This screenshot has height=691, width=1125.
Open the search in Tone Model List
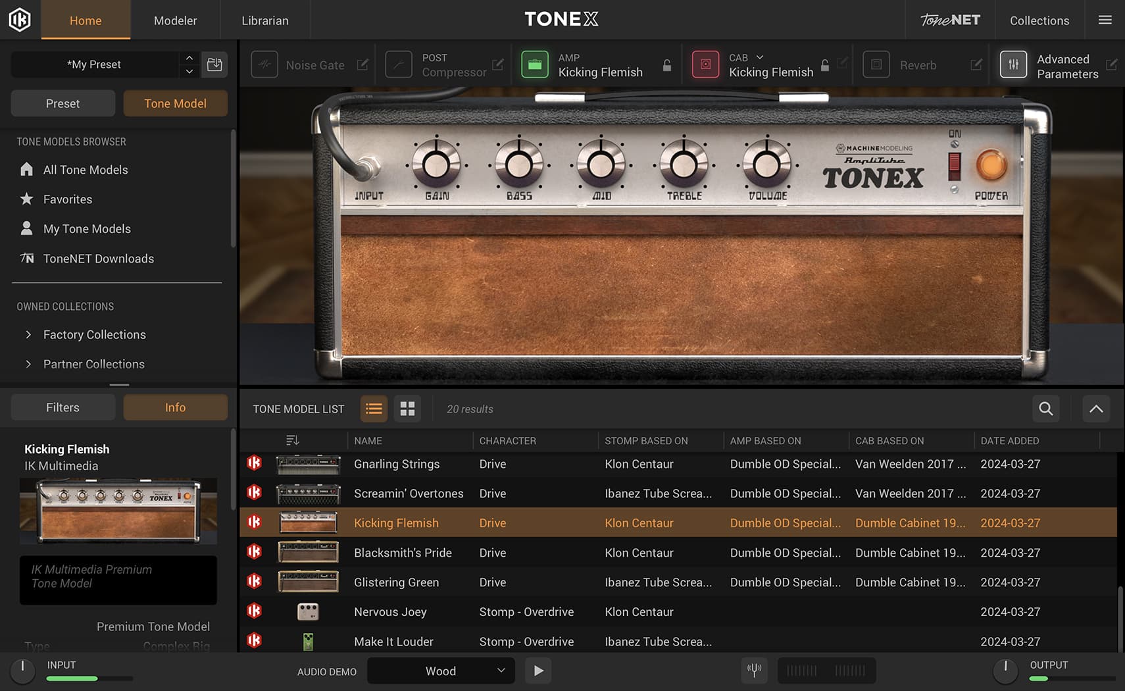(x=1045, y=409)
